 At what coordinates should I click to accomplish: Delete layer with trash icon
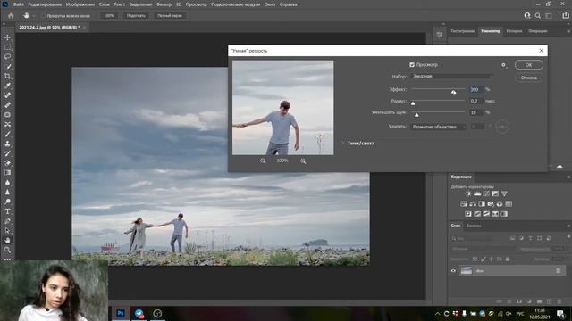pos(559,301)
